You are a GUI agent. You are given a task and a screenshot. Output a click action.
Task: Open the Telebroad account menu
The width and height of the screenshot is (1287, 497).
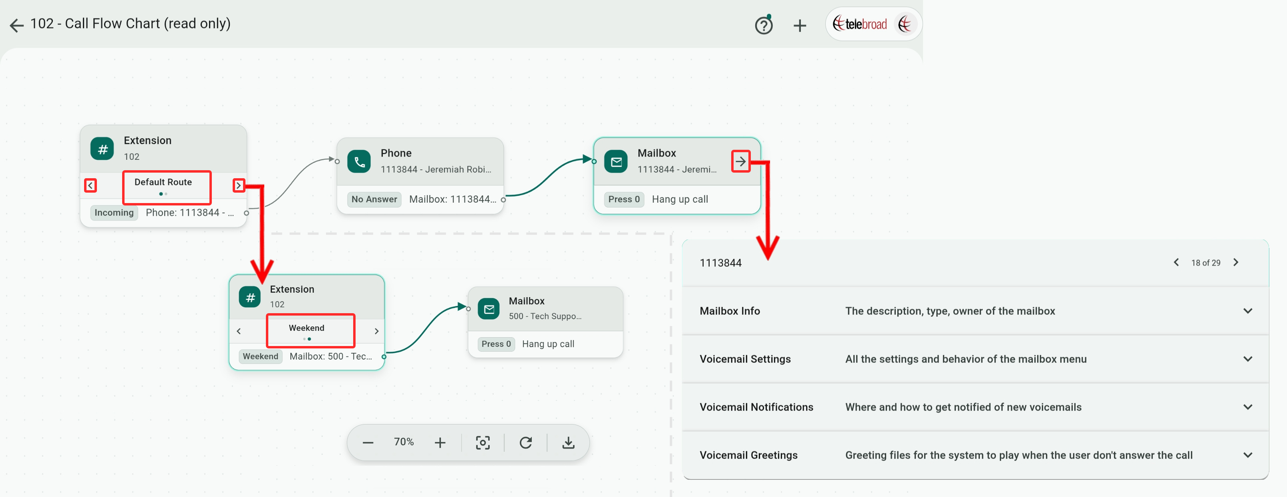pyautogui.click(x=873, y=24)
